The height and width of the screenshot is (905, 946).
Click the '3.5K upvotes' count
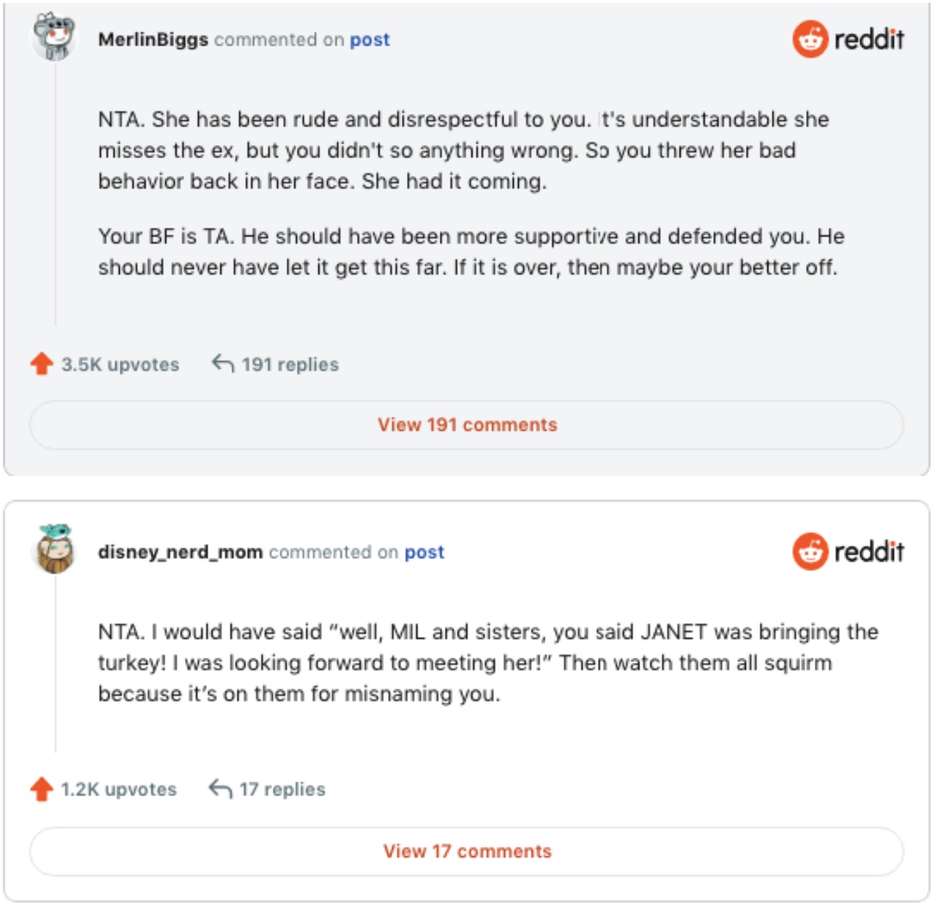120,365
